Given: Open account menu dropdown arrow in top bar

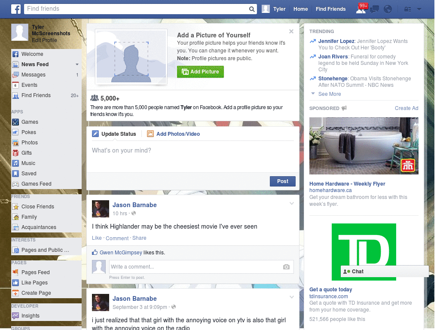Looking at the screenshot, I should (419, 9).
